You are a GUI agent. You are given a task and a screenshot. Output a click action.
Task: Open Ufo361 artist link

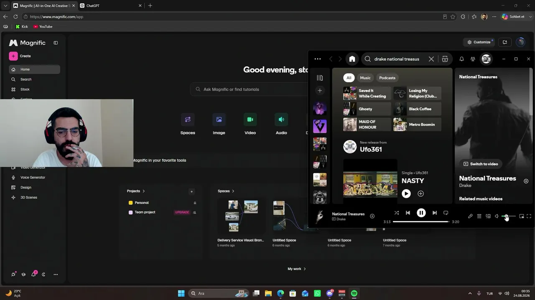(371, 150)
